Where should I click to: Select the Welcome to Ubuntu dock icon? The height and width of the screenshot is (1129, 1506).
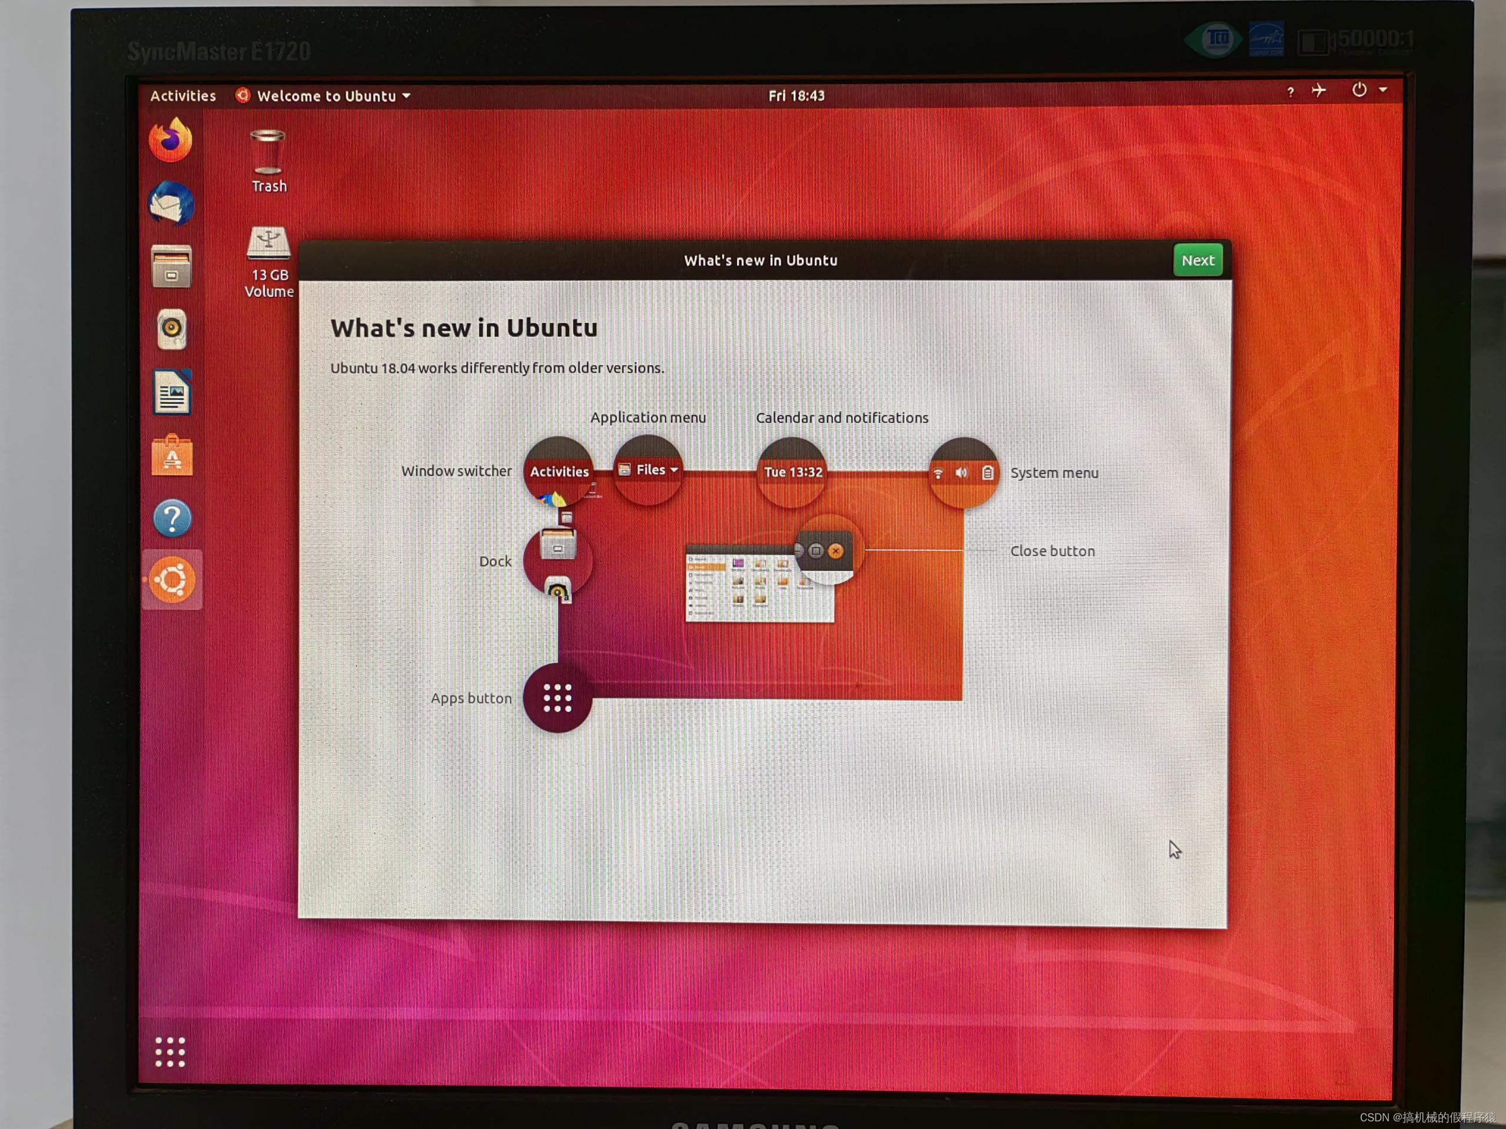(x=172, y=580)
